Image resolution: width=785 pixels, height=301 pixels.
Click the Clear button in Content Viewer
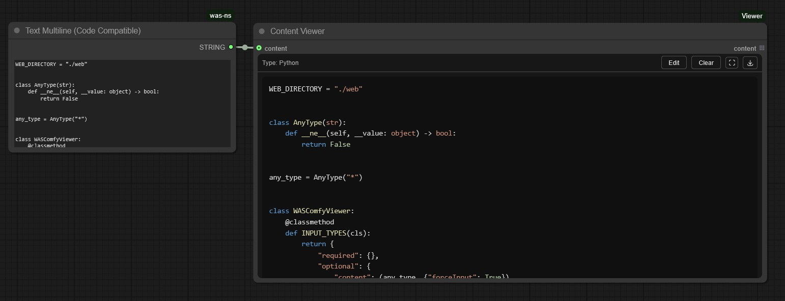(x=706, y=62)
